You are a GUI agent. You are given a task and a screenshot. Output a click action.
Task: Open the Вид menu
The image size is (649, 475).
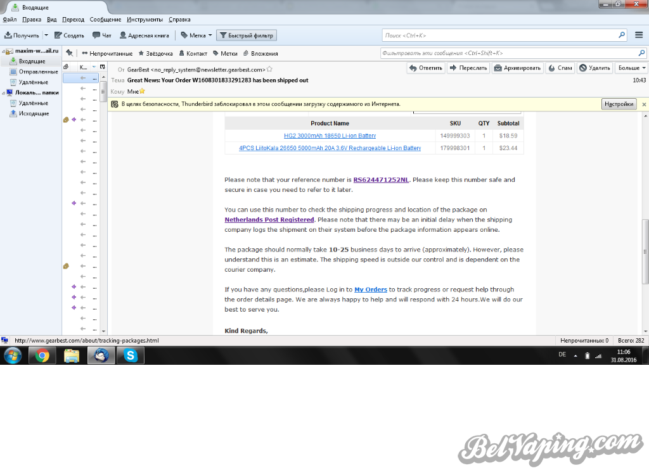pos(52,20)
